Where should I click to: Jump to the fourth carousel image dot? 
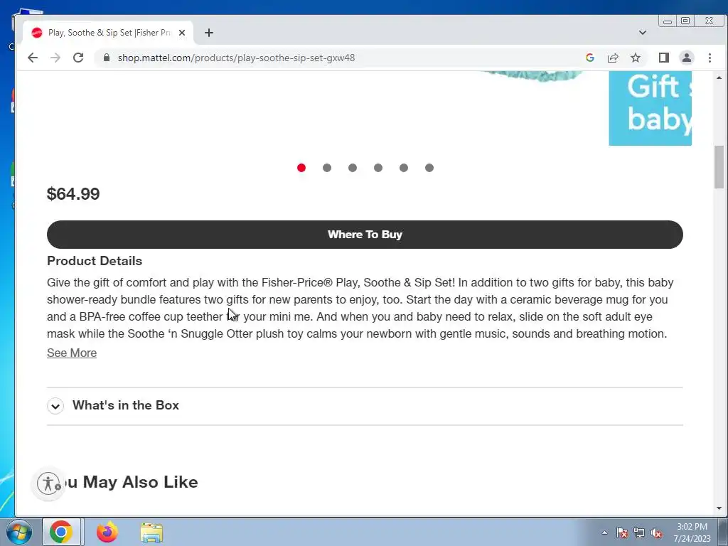(x=378, y=168)
